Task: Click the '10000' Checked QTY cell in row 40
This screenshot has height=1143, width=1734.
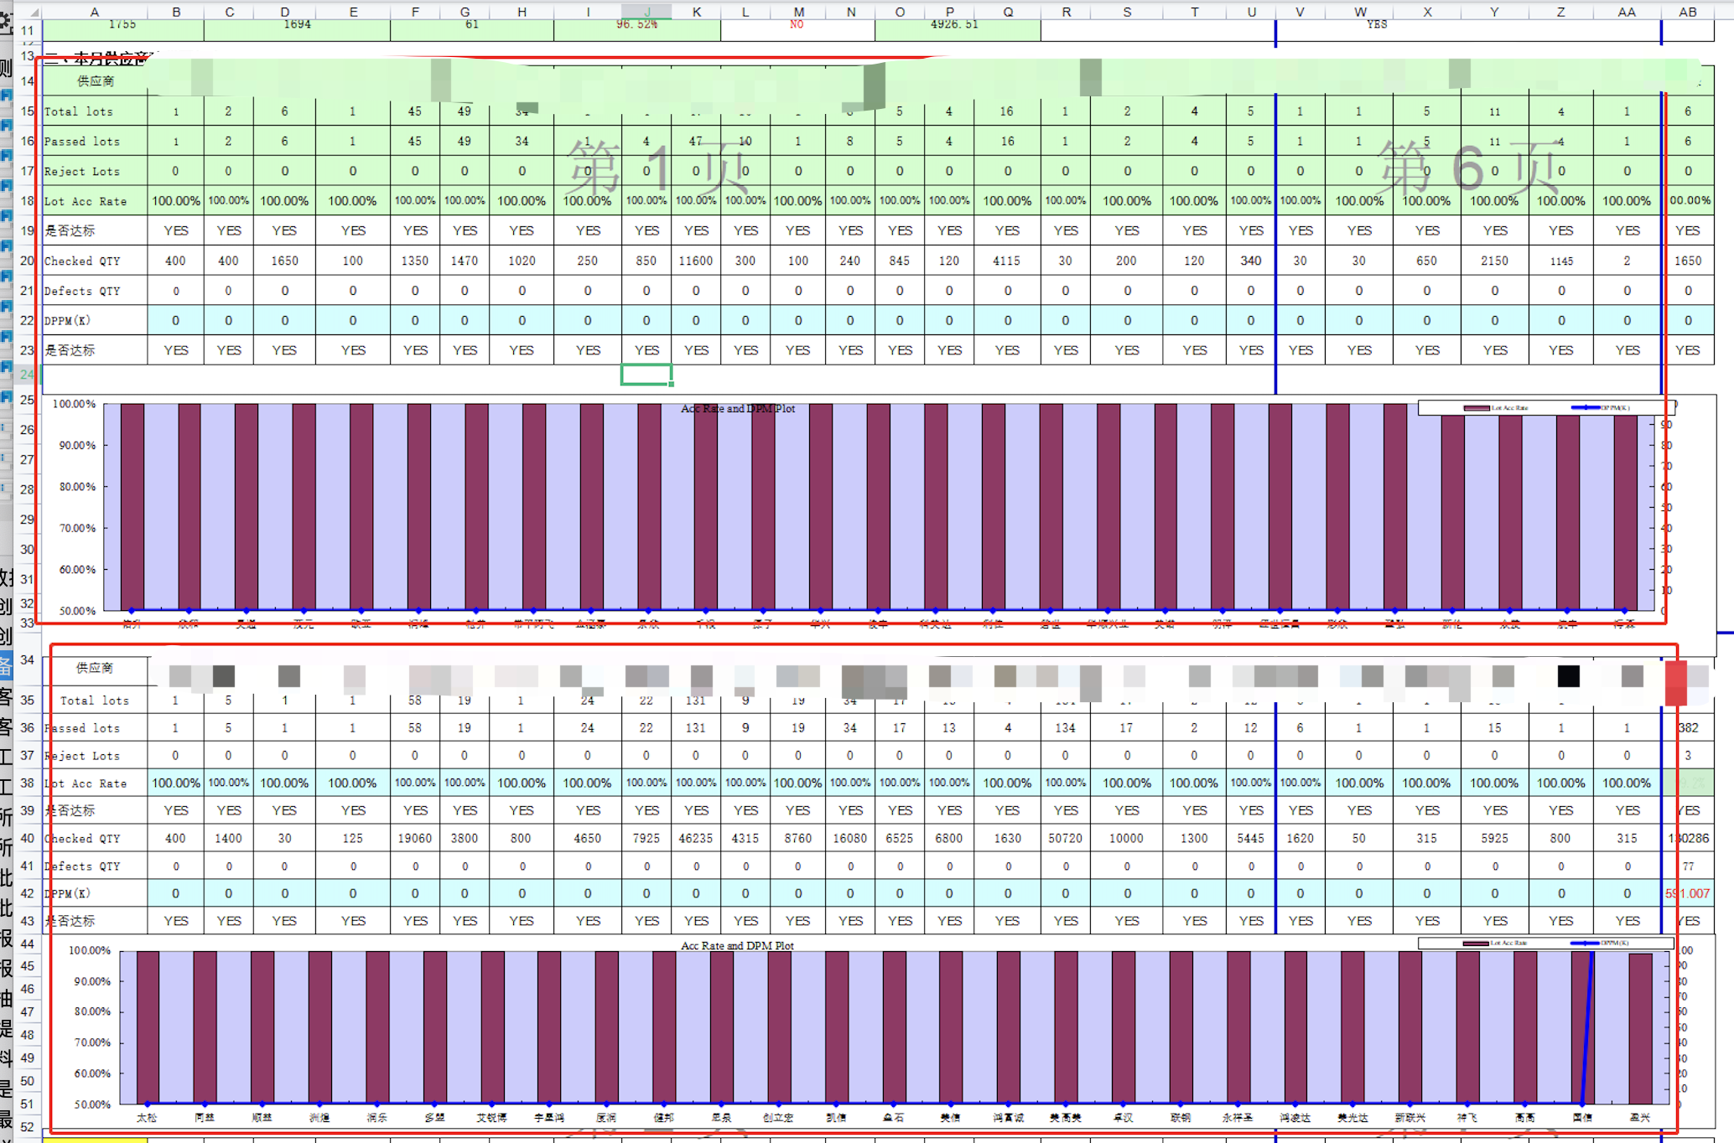Action: [1126, 838]
